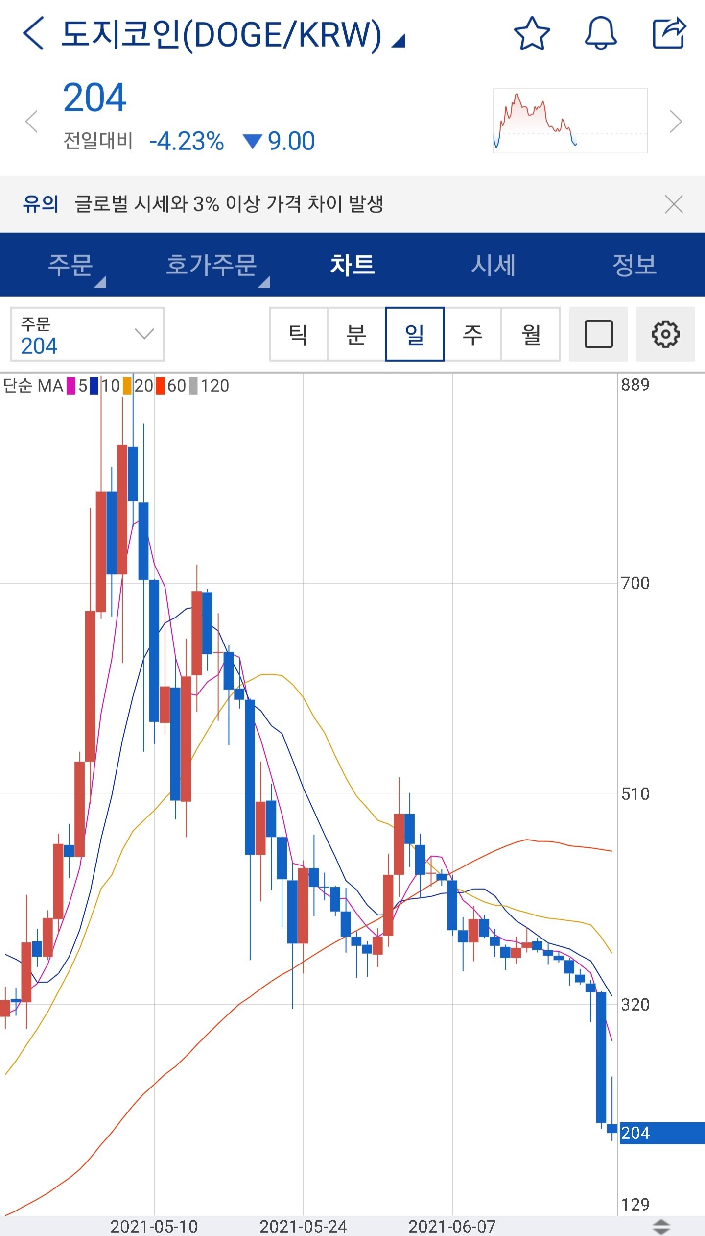
Task: Select the 일 daily chart interval
Action: tap(415, 334)
